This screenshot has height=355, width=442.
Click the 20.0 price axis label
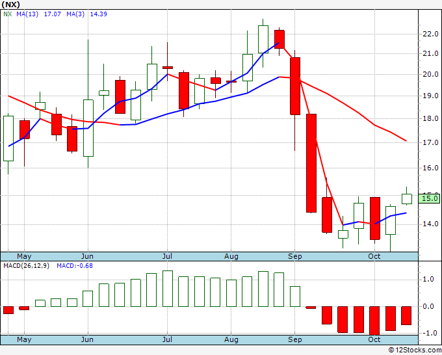click(x=430, y=74)
